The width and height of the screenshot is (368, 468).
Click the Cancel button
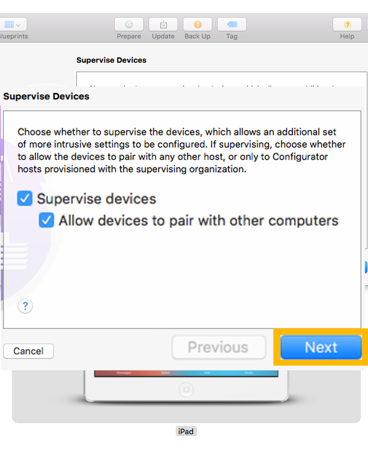point(28,351)
